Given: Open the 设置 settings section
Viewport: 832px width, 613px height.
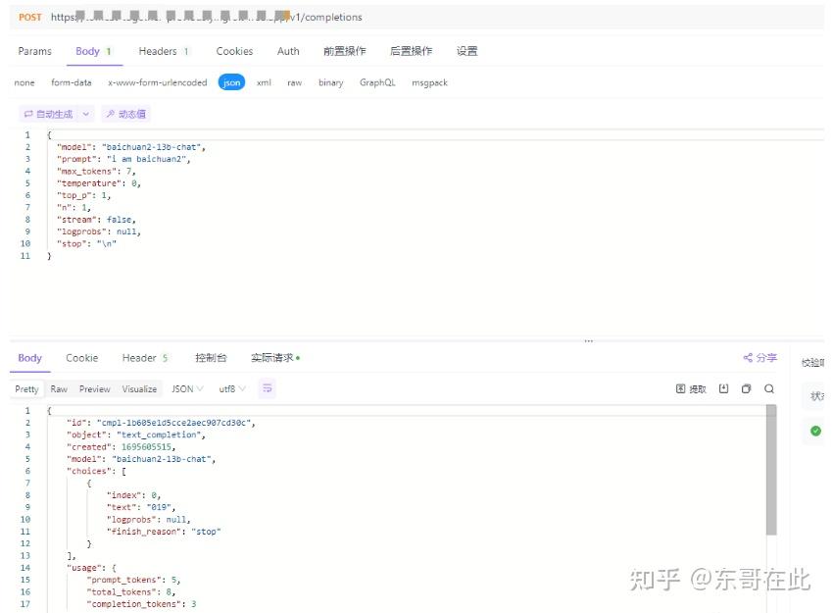Looking at the screenshot, I should tap(467, 51).
